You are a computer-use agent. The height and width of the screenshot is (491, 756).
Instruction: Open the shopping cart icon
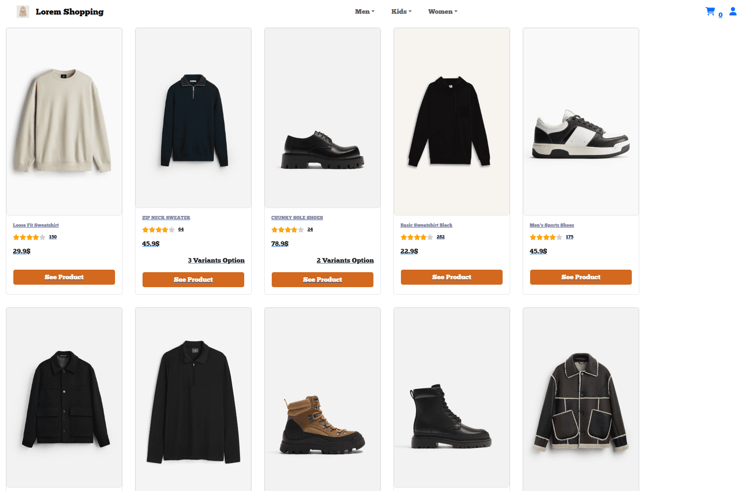click(x=710, y=11)
